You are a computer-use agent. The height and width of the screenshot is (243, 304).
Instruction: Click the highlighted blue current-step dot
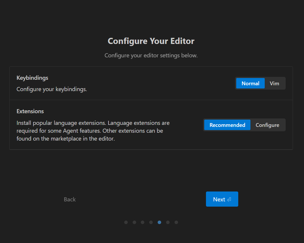click(x=159, y=222)
